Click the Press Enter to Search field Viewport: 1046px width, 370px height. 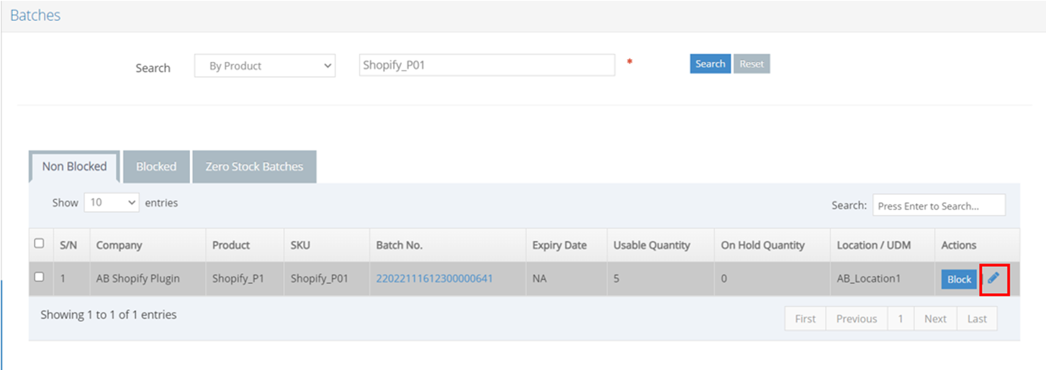939,205
